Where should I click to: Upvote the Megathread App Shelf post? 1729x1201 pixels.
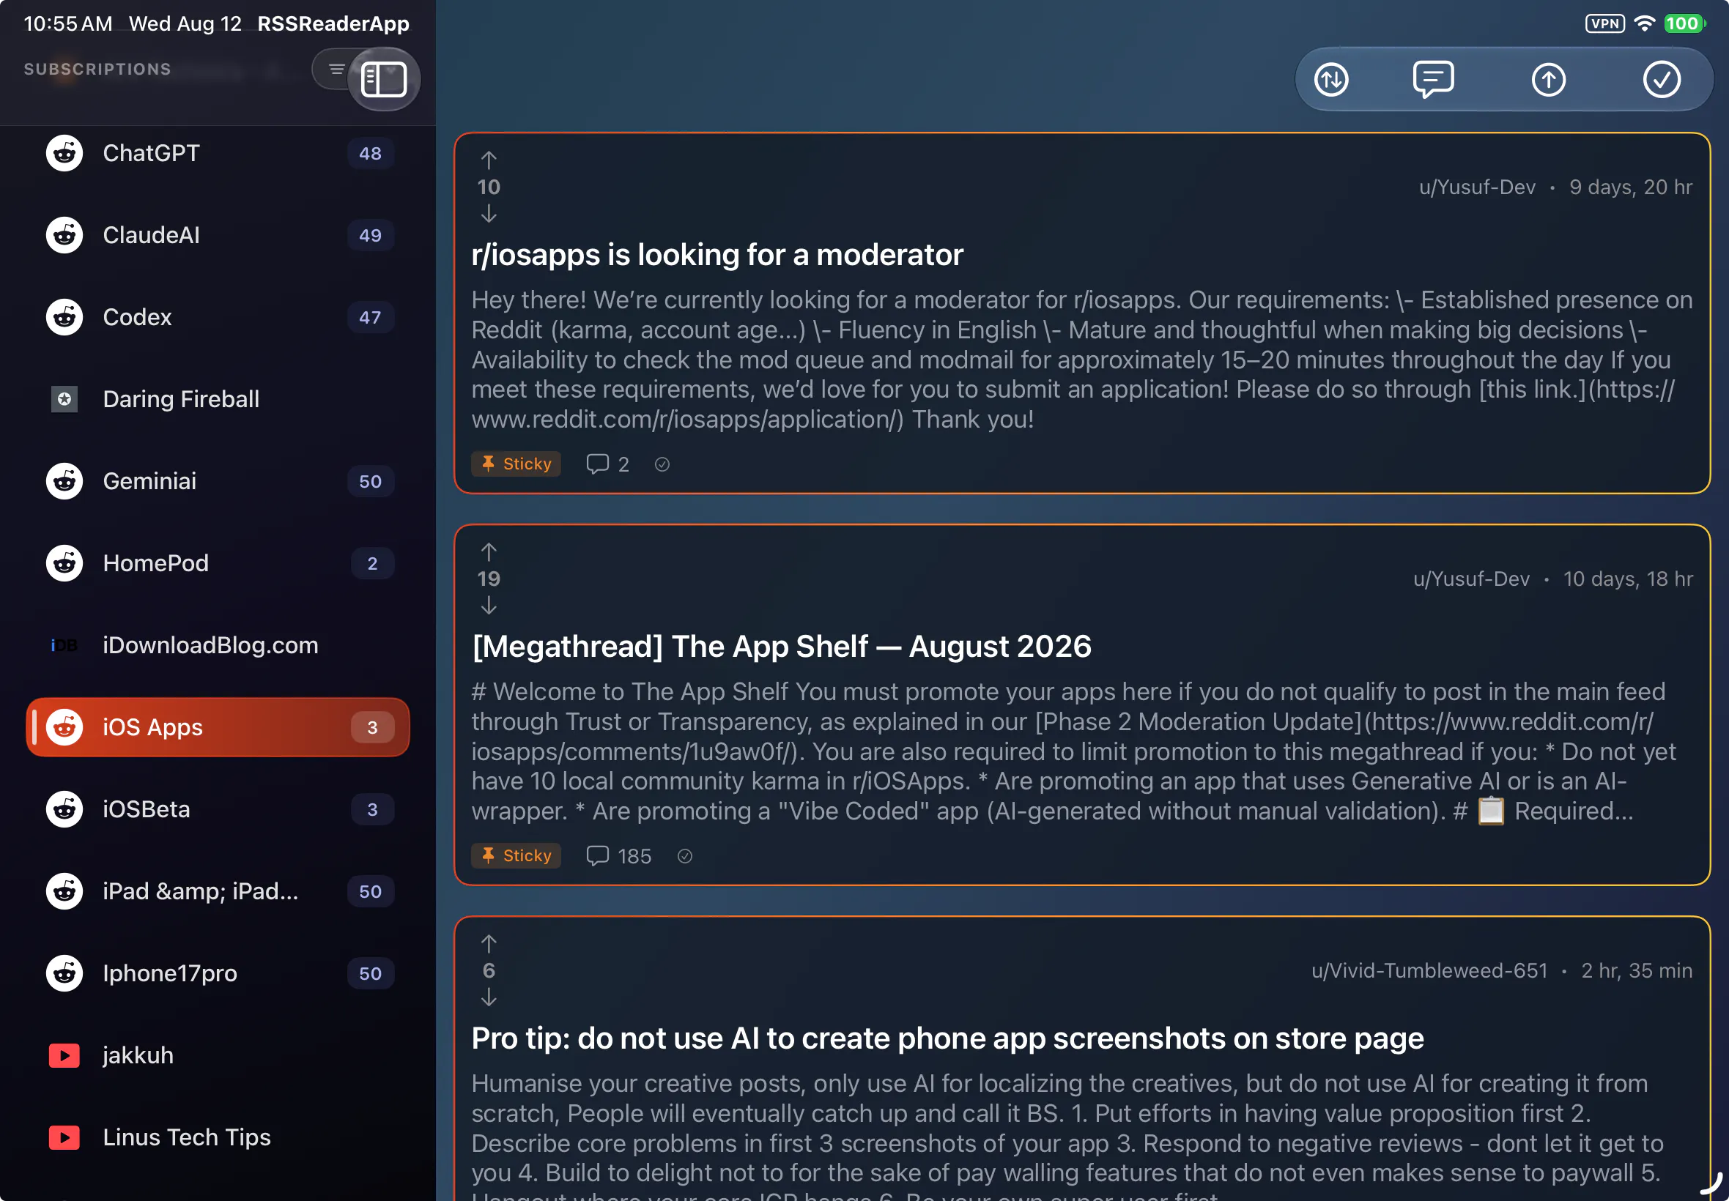[489, 552]
